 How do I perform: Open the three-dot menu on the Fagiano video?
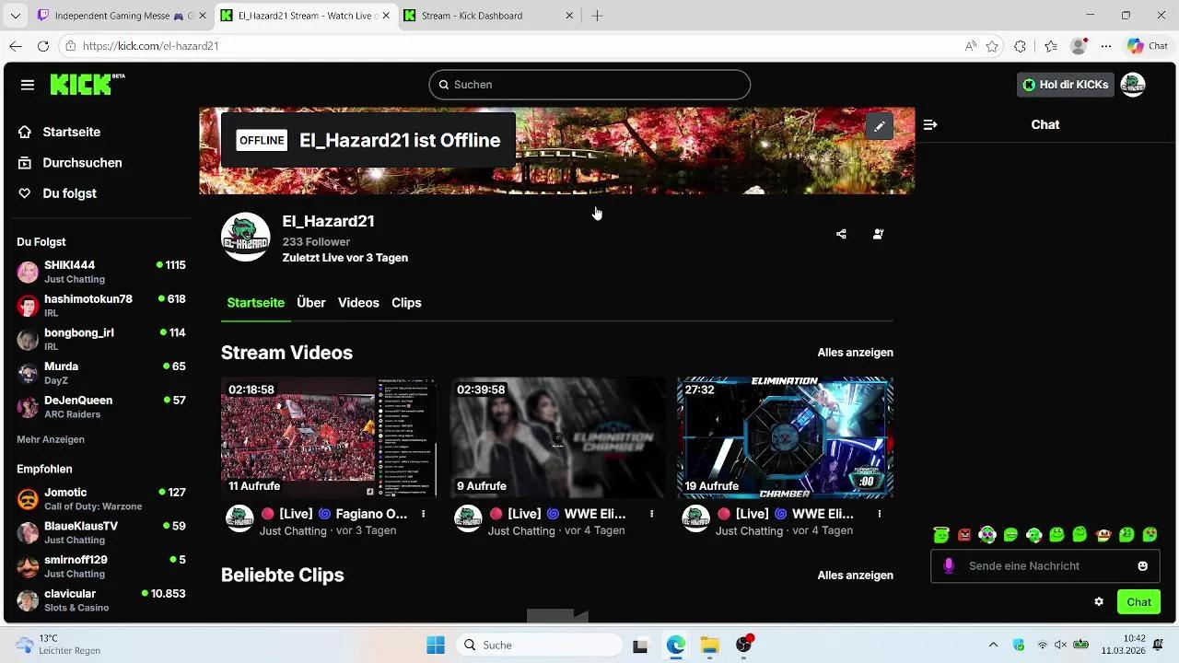click(423, 513)
